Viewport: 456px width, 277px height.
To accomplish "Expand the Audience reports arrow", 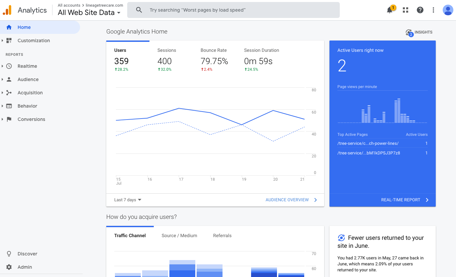I will click(x=2, y=79).
